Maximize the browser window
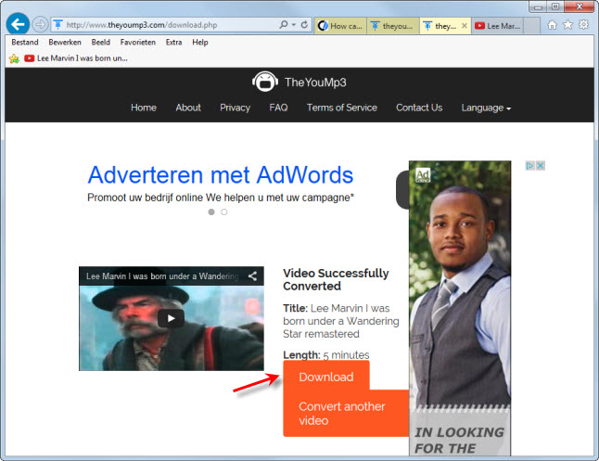The height and width of the screenshot is (461, 599). point(555,6)
